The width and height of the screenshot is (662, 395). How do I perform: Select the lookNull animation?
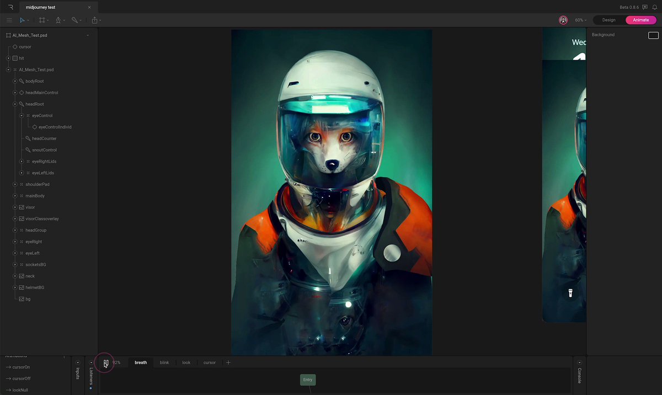pos(20,390)
